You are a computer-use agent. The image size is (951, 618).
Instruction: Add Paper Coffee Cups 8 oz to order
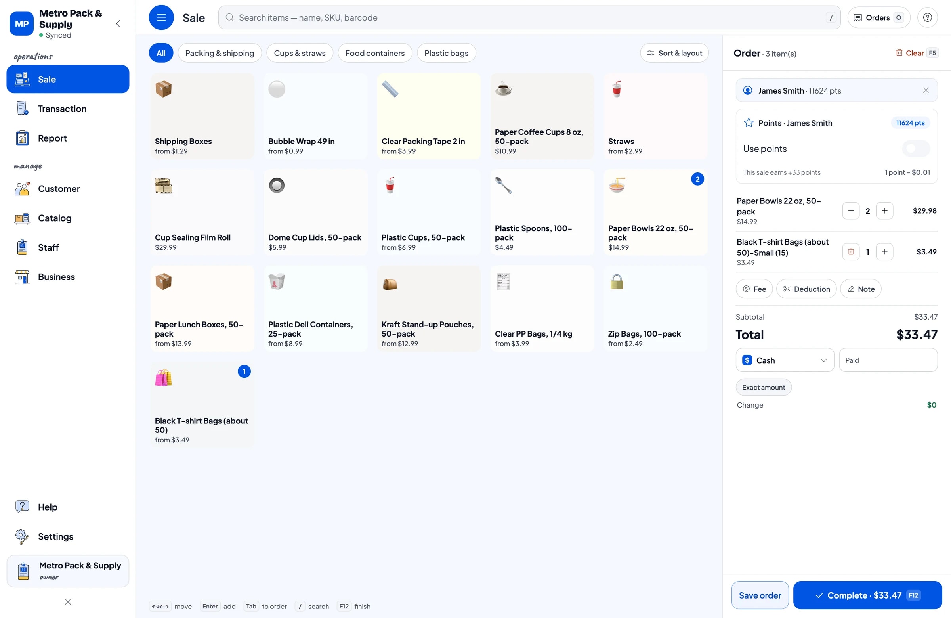(x=542, y=116)
